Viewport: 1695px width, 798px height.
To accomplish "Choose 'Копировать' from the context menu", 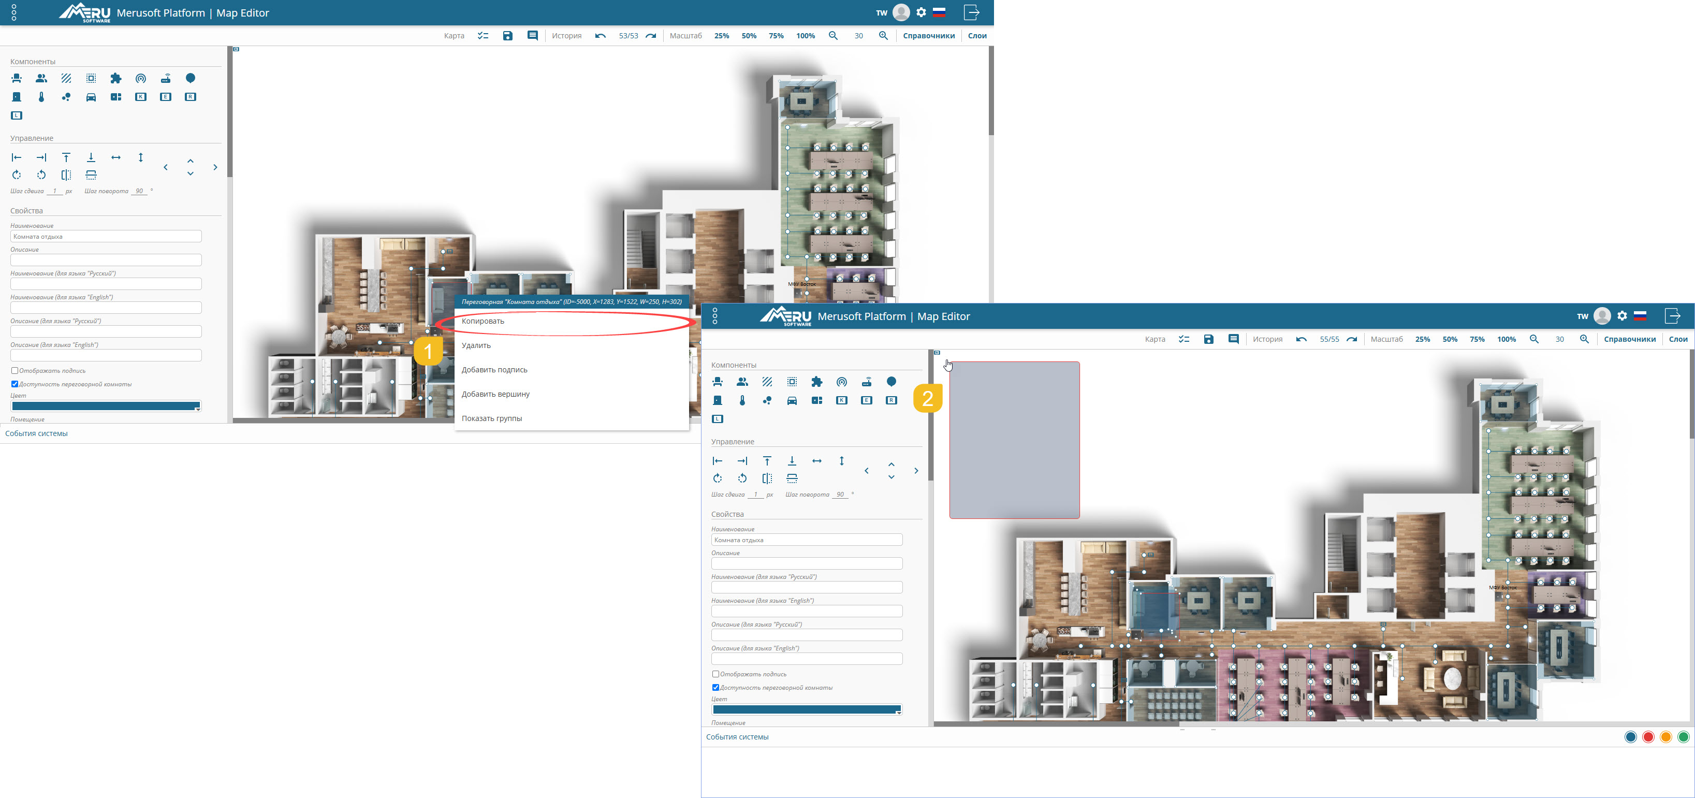I will point(483,321).
